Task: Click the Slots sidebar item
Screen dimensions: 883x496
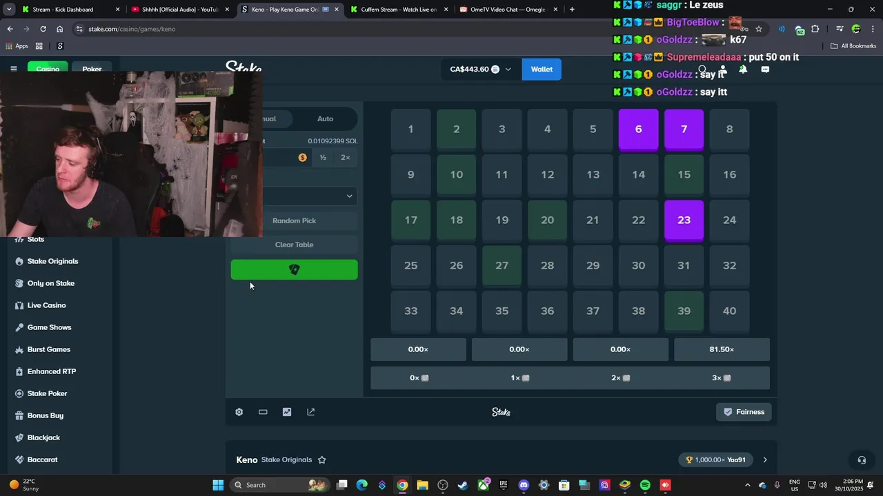Action: click(x=36, y=239)
